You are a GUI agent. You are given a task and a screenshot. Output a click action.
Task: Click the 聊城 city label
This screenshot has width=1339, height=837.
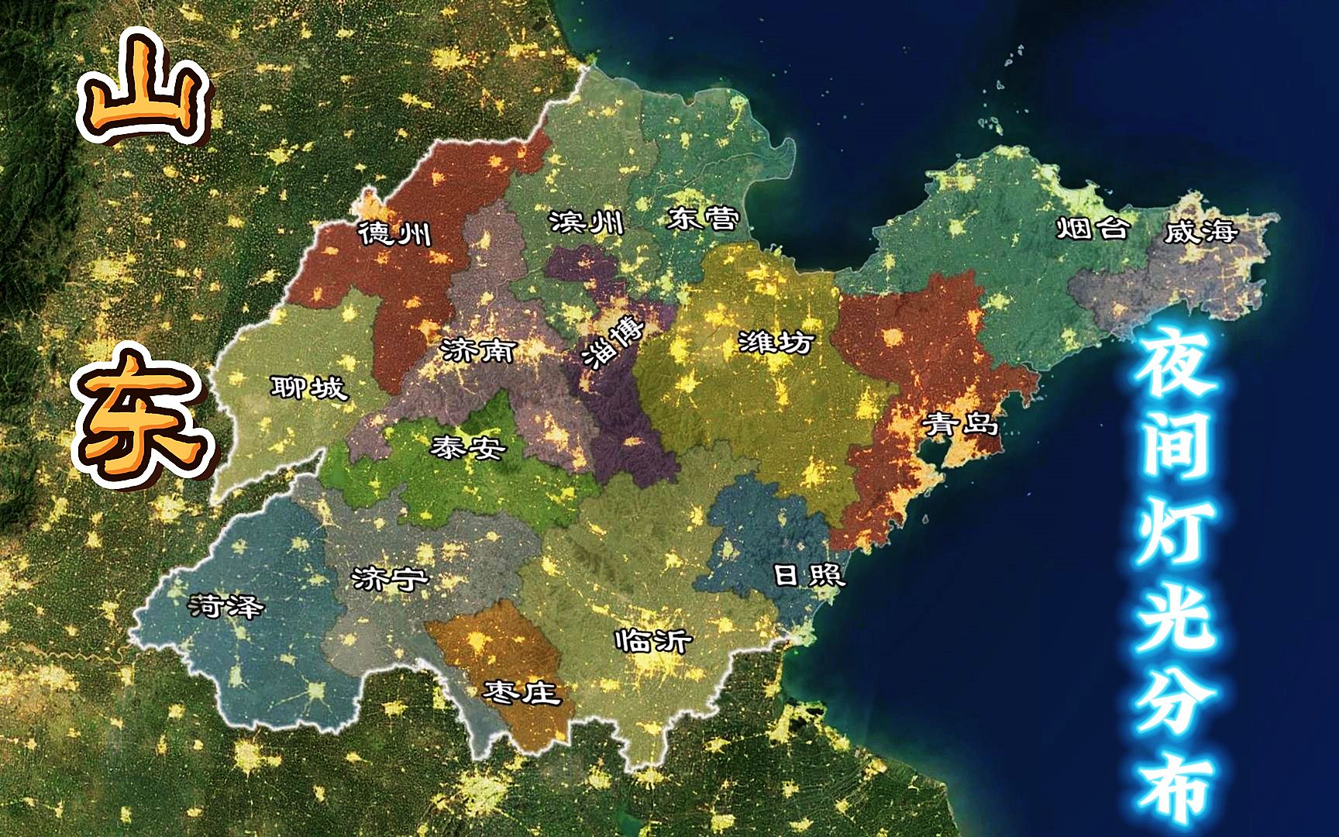(308, 387)
